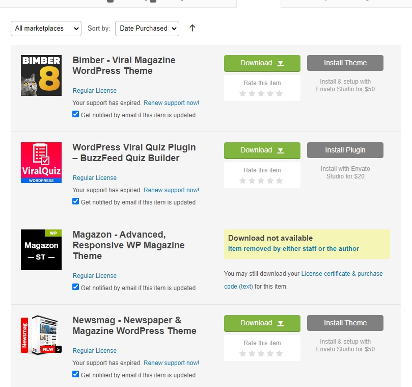This screenshot has height=387, width=412.
Task: Open the ViralQuiz plugin thumbnail
Action: click(x=41, y=163)
